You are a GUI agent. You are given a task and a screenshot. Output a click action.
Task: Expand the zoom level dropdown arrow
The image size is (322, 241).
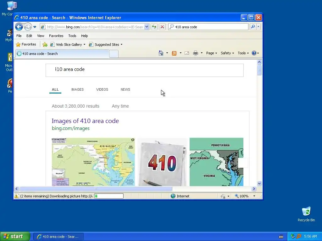tap(254, 196)
